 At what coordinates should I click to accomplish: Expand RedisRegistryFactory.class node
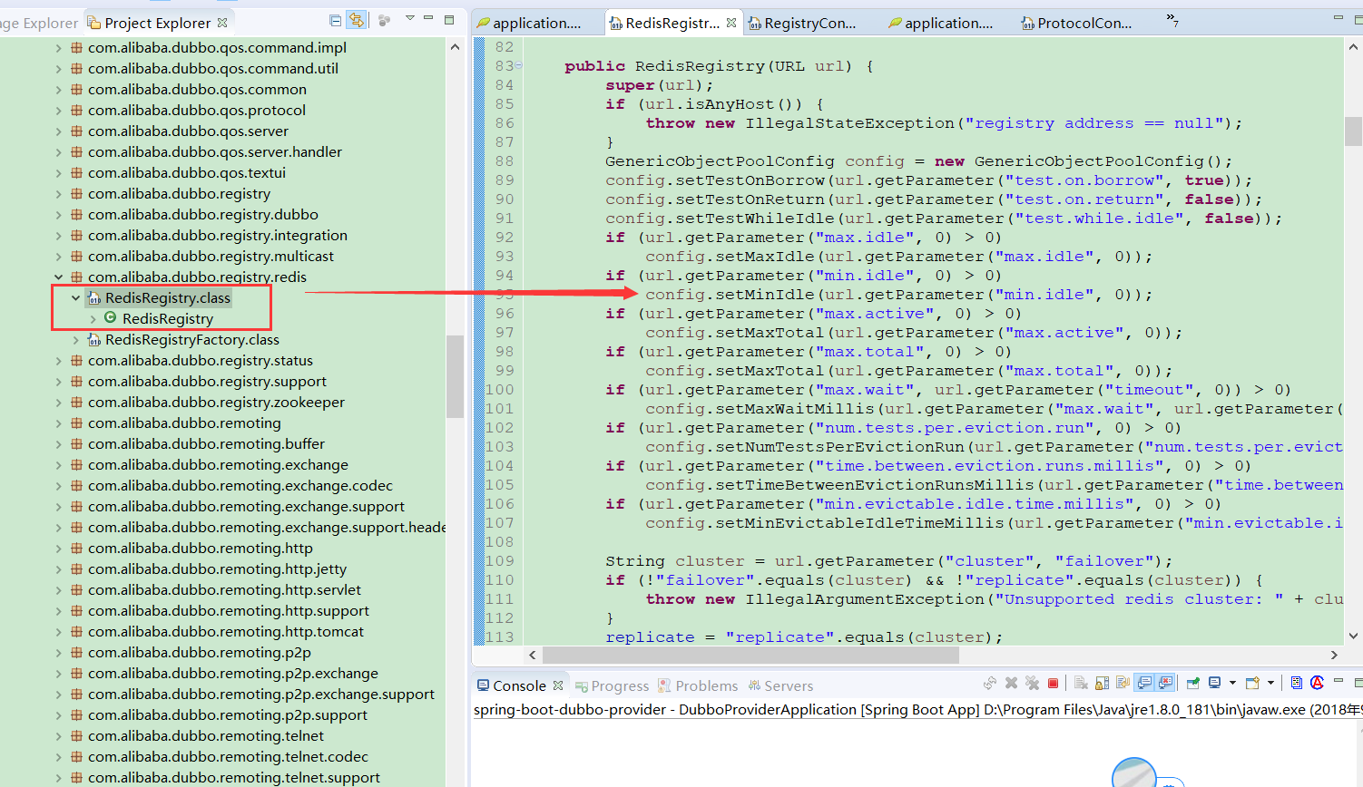[76, 339]
